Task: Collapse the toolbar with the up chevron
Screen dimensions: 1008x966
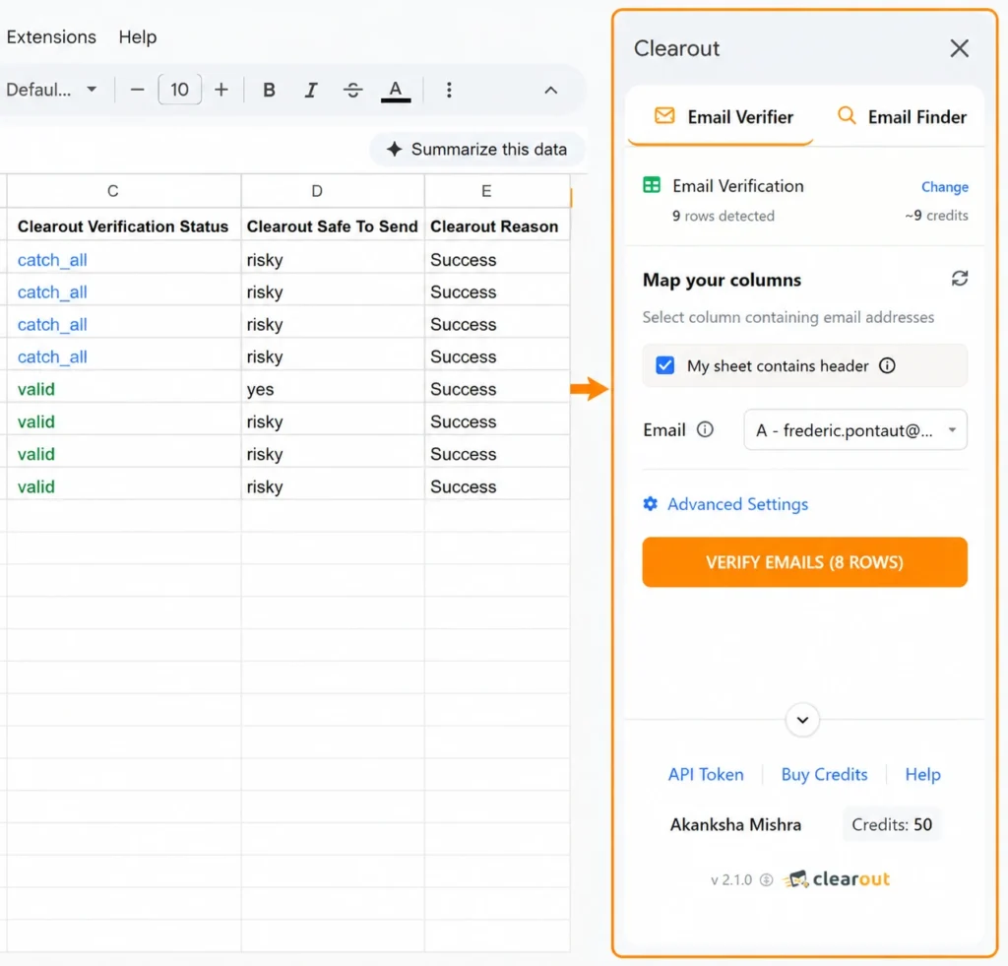Action: point(551,91)
